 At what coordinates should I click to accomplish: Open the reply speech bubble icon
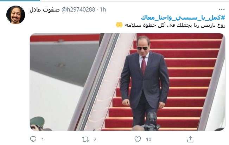click(x=33, y=139)
